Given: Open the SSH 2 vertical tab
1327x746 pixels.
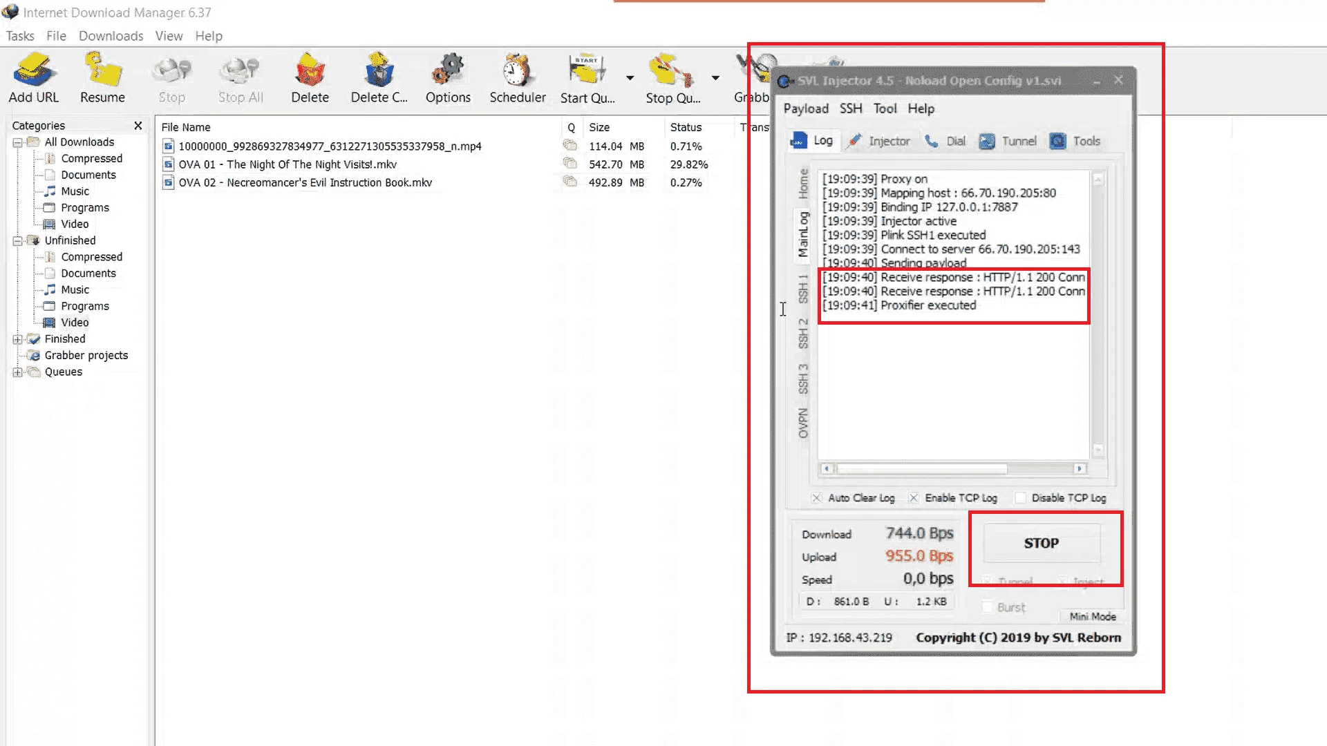Looking at the screenshot, I should tap(803, 334).
